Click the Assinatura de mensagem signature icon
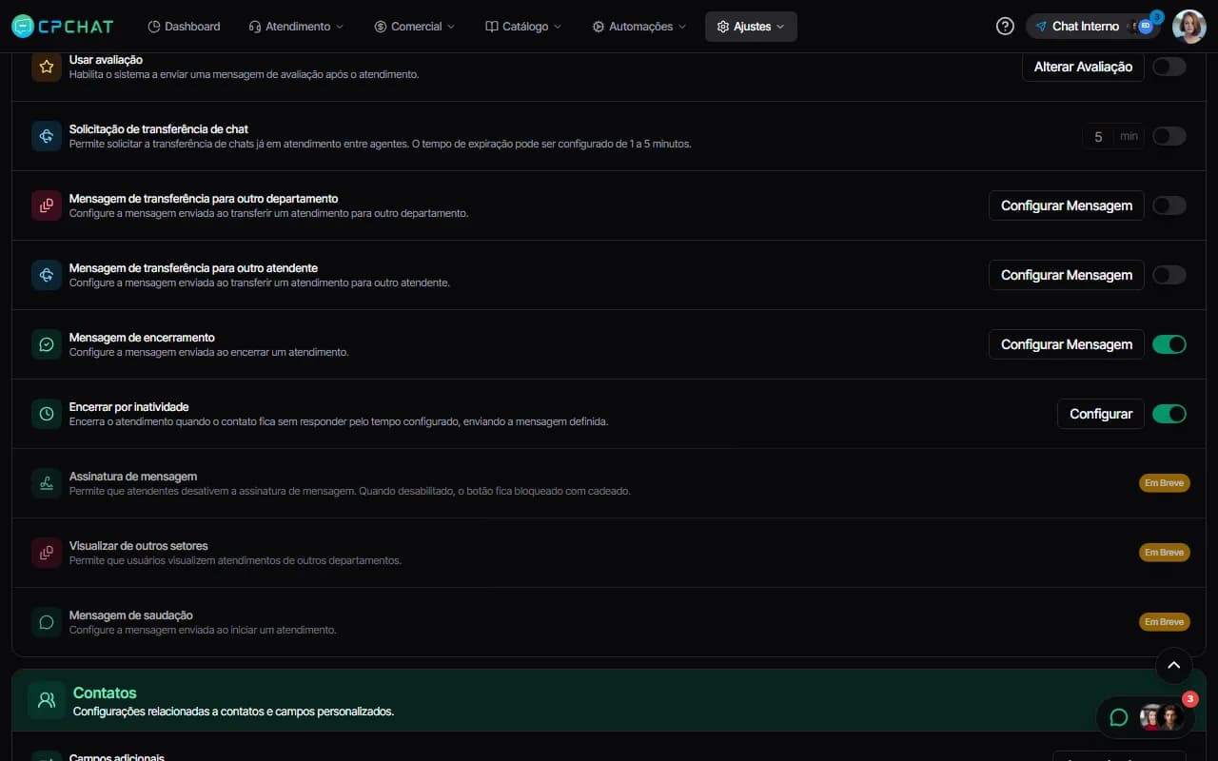 (47, 483)
